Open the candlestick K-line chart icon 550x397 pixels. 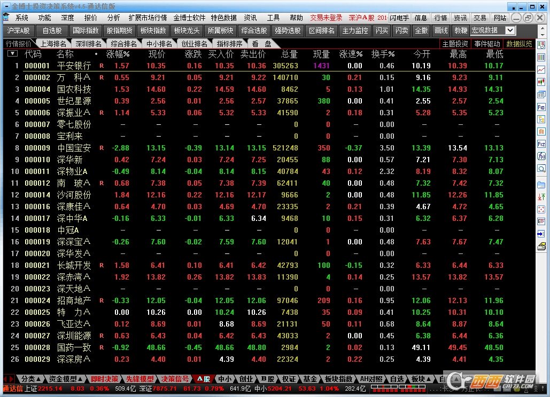541,82
